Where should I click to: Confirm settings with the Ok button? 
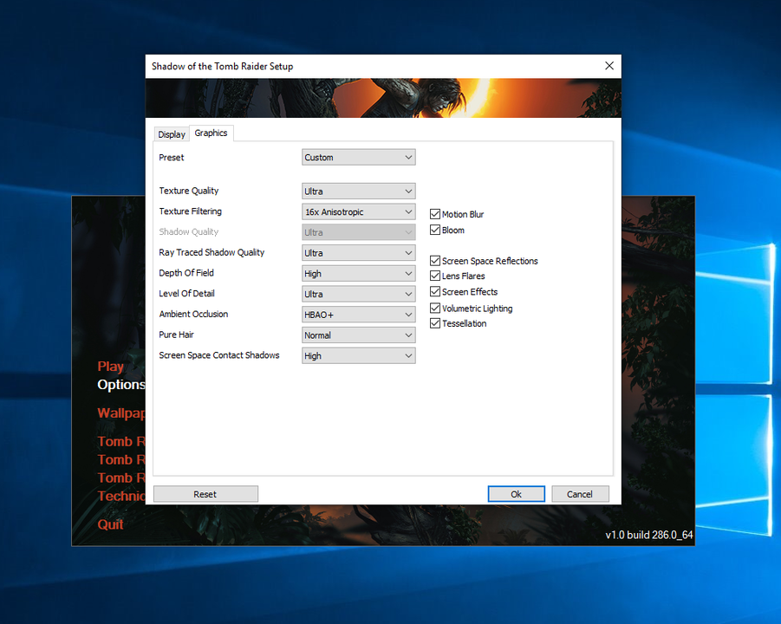(516, 494)
